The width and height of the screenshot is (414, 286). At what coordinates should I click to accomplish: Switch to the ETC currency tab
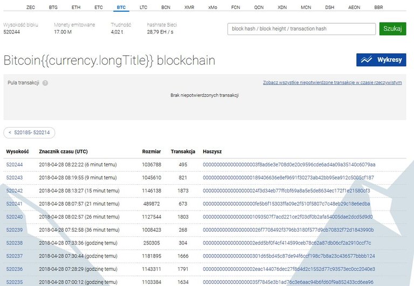pos(99,8)
